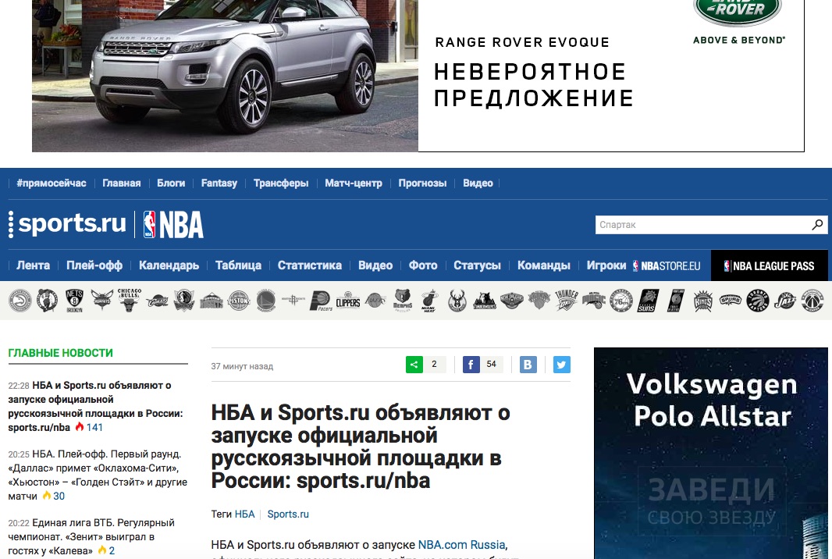Open the Indiana Pacers logo
The height and width of the screenshot is (559, 832).
(x=321, y=301)
